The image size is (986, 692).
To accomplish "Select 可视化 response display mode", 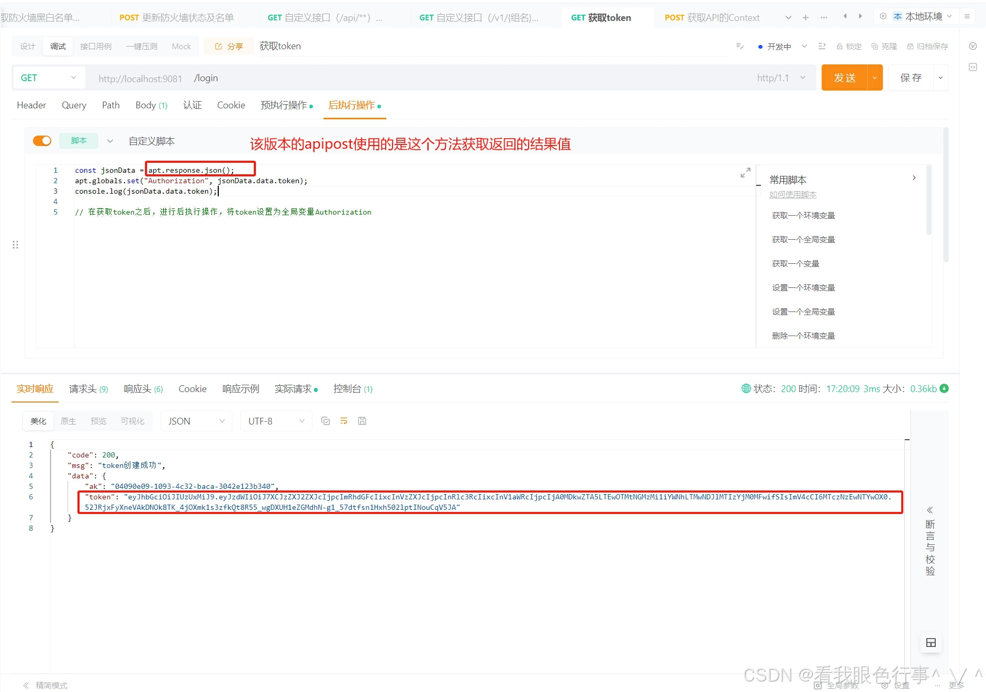I will click(x=132, y=420).
